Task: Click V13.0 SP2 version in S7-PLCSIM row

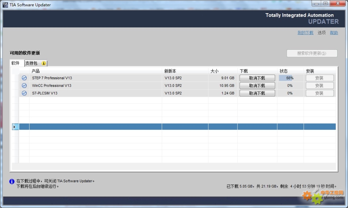Action: [x=173, y=93]
